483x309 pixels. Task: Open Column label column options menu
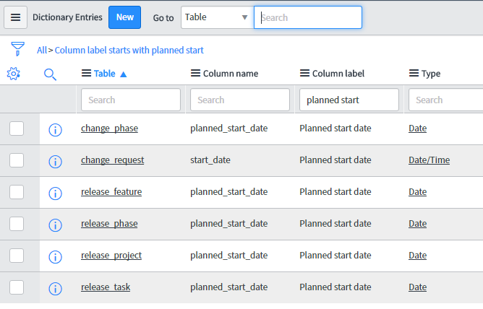click(304, 73)
